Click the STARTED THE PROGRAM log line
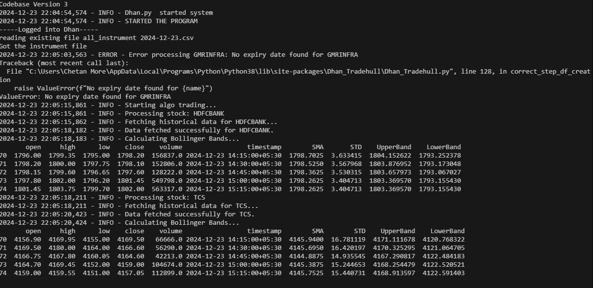593x288 pixels. click(x=99, y=21)
